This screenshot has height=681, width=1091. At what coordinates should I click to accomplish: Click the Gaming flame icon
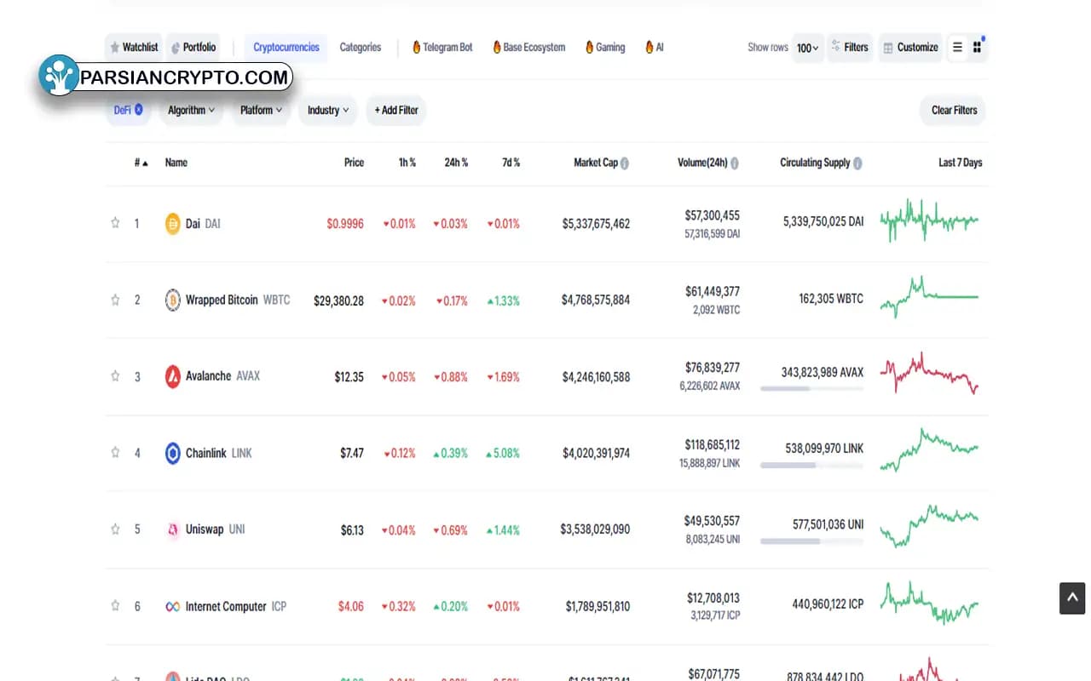(589, 48)
